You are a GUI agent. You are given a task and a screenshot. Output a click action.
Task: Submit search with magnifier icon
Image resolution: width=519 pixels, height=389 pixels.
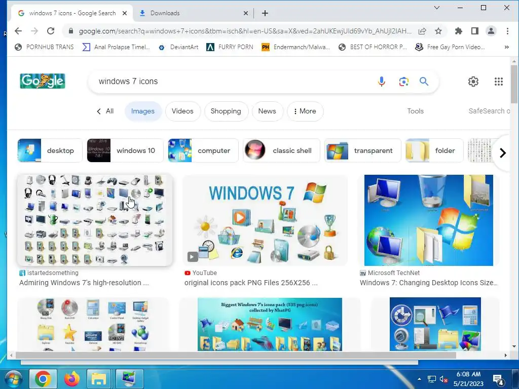(424, 82)
